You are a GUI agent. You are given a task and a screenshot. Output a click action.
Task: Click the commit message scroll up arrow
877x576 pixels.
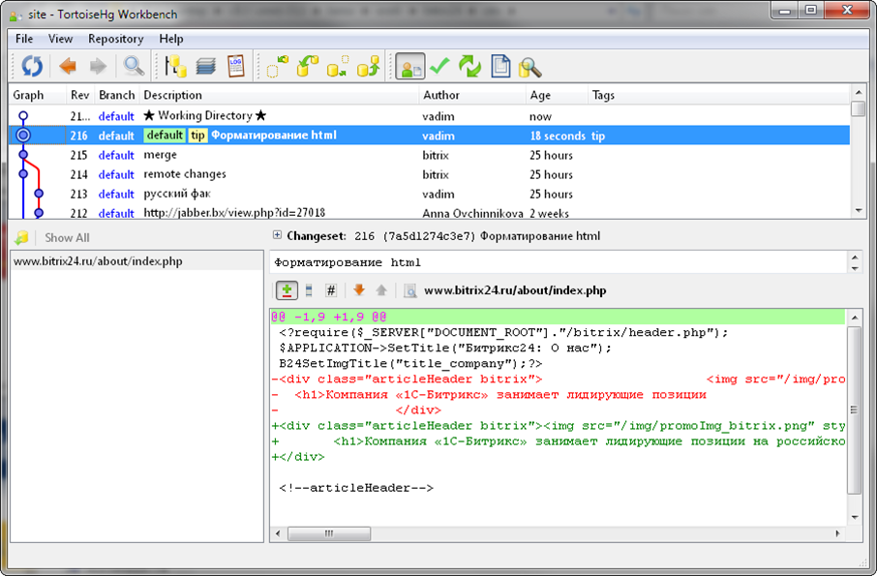(855, 258)
